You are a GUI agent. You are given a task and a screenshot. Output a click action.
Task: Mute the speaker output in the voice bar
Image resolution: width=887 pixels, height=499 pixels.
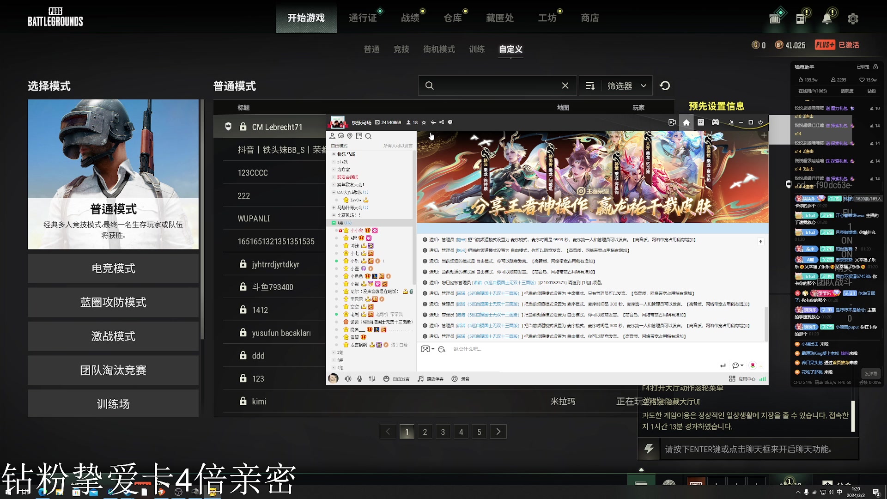(x=348, y=378)
